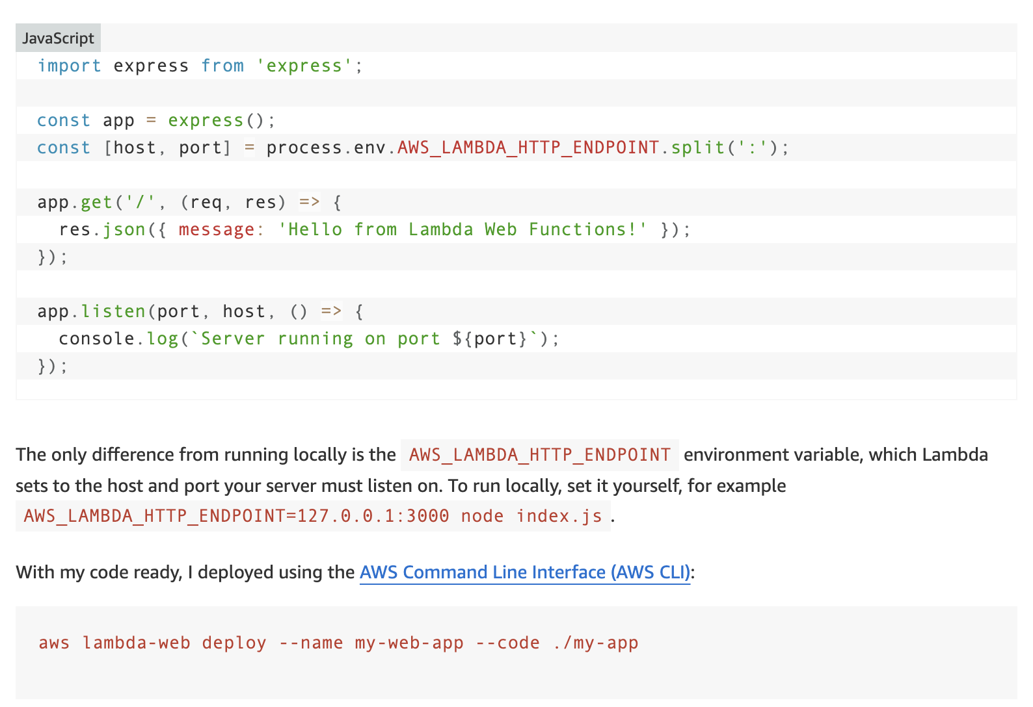Click the import express from 'express' line
Image resolution: width=1033 pixels, height=707 pixels.
point(200,66)
